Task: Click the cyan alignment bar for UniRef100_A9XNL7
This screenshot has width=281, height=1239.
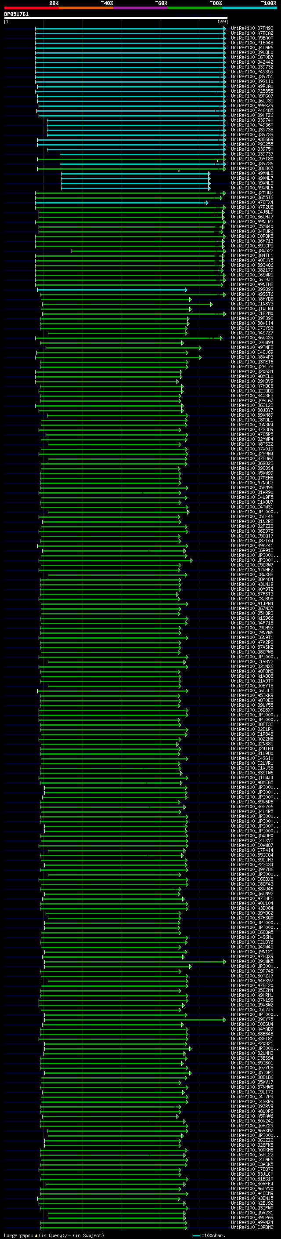Action: coord(136,178)
